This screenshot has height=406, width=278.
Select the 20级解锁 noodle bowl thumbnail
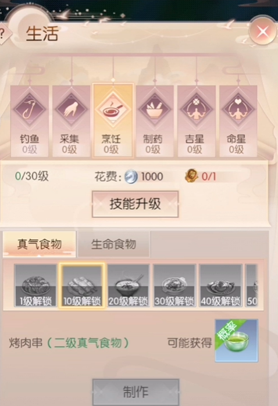click(x=128, y=285)
